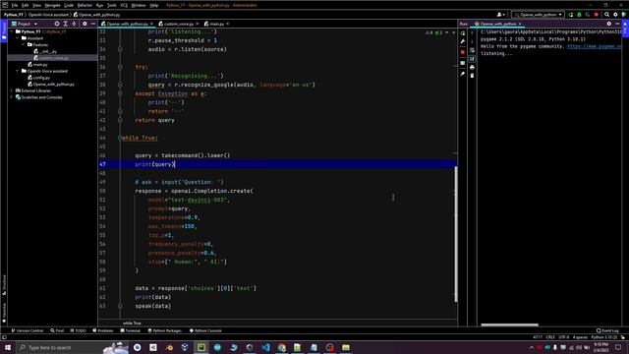Open IDE settings gear in toolbar

tap(615, 15)
